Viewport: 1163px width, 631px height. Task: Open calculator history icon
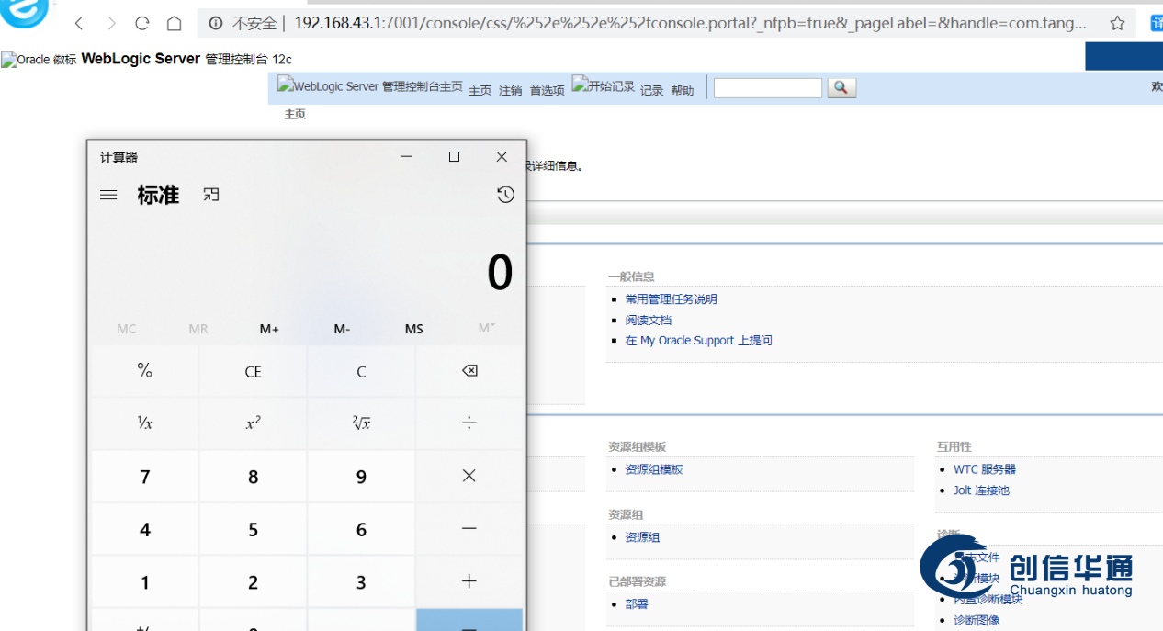505,195
